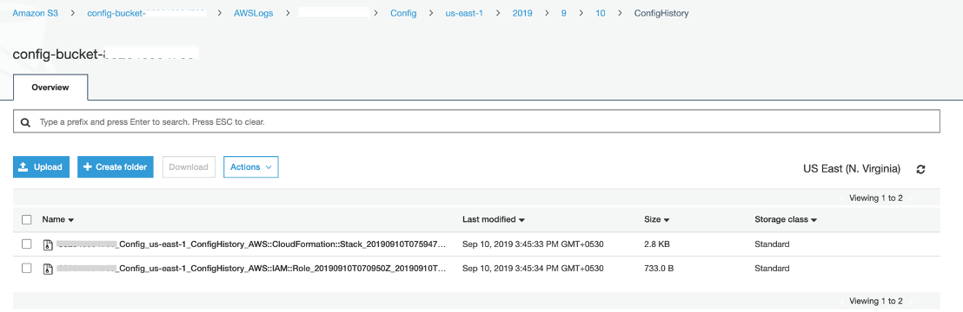Click the 733.0 B size value
Image resolution: width=963 pixels, height=312 pixels.
pos(658,269)
